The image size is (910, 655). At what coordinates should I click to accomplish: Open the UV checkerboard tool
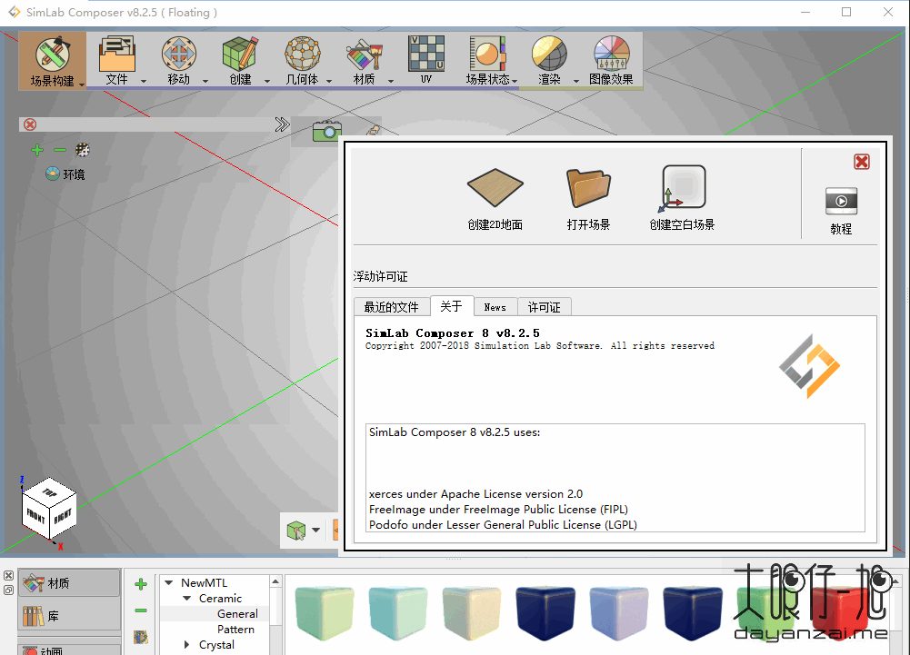426,54
